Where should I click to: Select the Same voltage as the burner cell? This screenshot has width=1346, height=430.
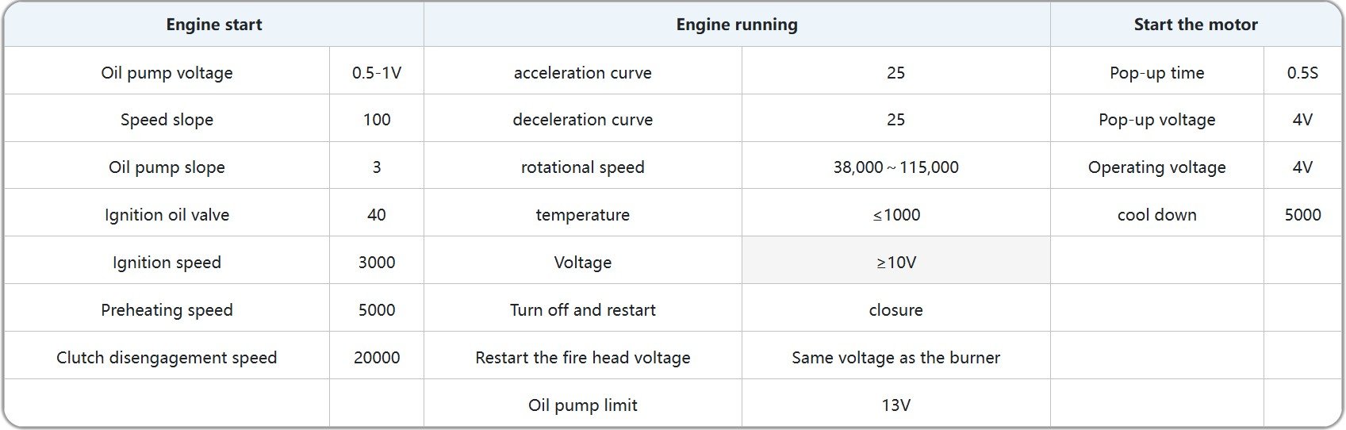tap(895, 358)
